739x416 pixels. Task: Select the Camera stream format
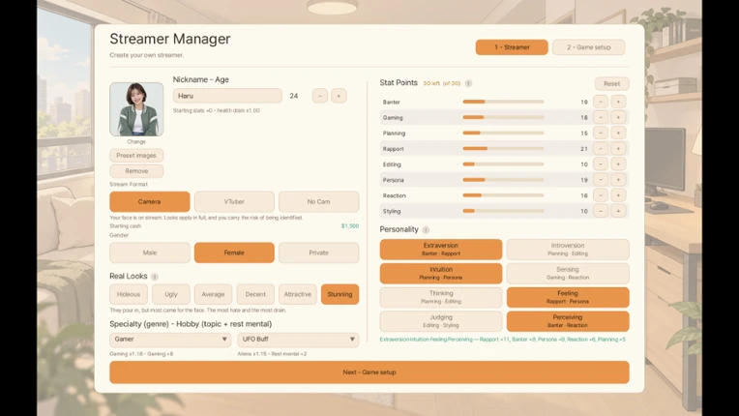pyautogui.click(x=149, y=201)
